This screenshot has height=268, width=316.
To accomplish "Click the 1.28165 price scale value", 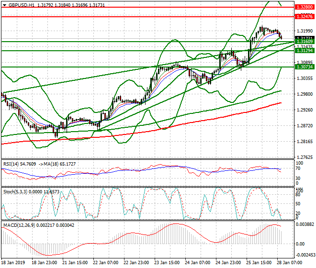I will 305,142.
